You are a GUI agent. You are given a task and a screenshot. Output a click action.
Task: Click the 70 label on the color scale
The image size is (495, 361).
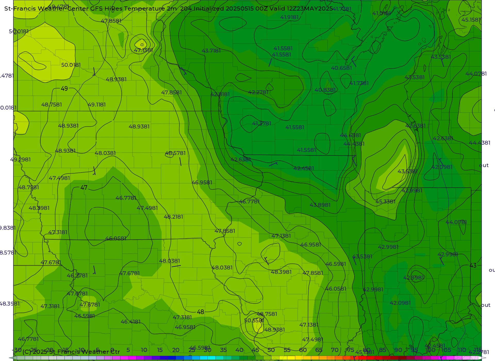click(335, 350)
